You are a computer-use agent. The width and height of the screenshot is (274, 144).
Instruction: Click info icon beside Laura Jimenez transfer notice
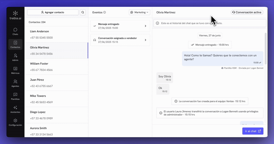pos(161,113)
